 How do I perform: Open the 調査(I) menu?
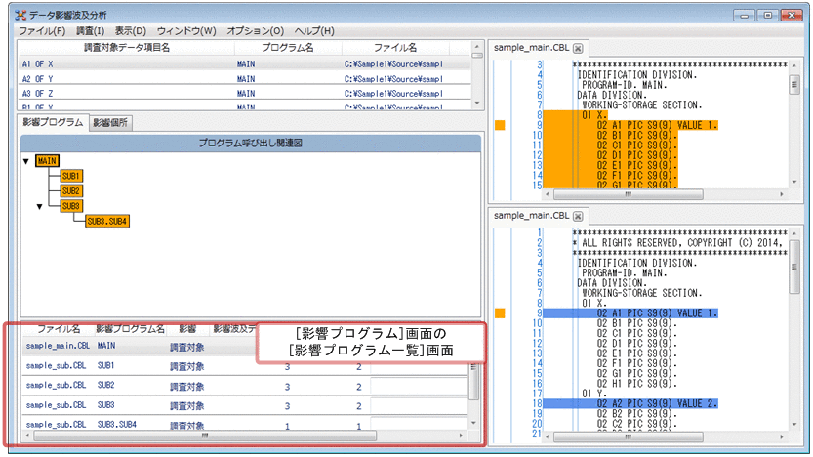click(90, 30)
